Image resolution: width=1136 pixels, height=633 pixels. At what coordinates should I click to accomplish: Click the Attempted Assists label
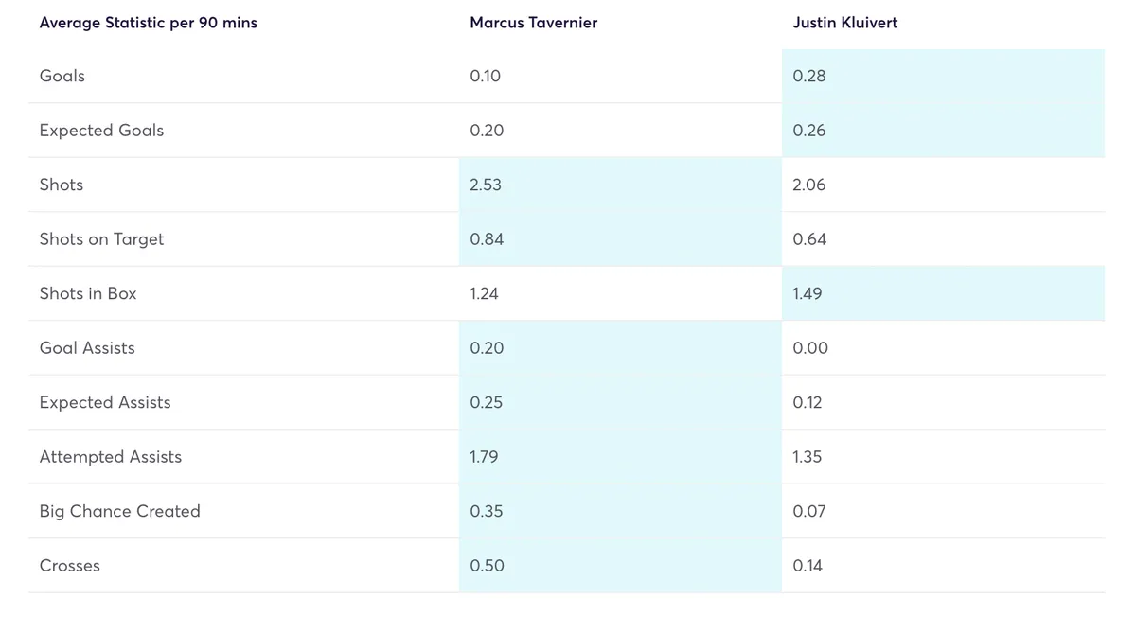pyautogui.click(x=110, y=457)
